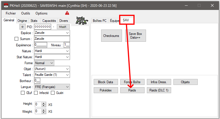Click the Surnom text field containing Zarude
Viewport: 220px width, 119px height.
click(x=52, y=39)
